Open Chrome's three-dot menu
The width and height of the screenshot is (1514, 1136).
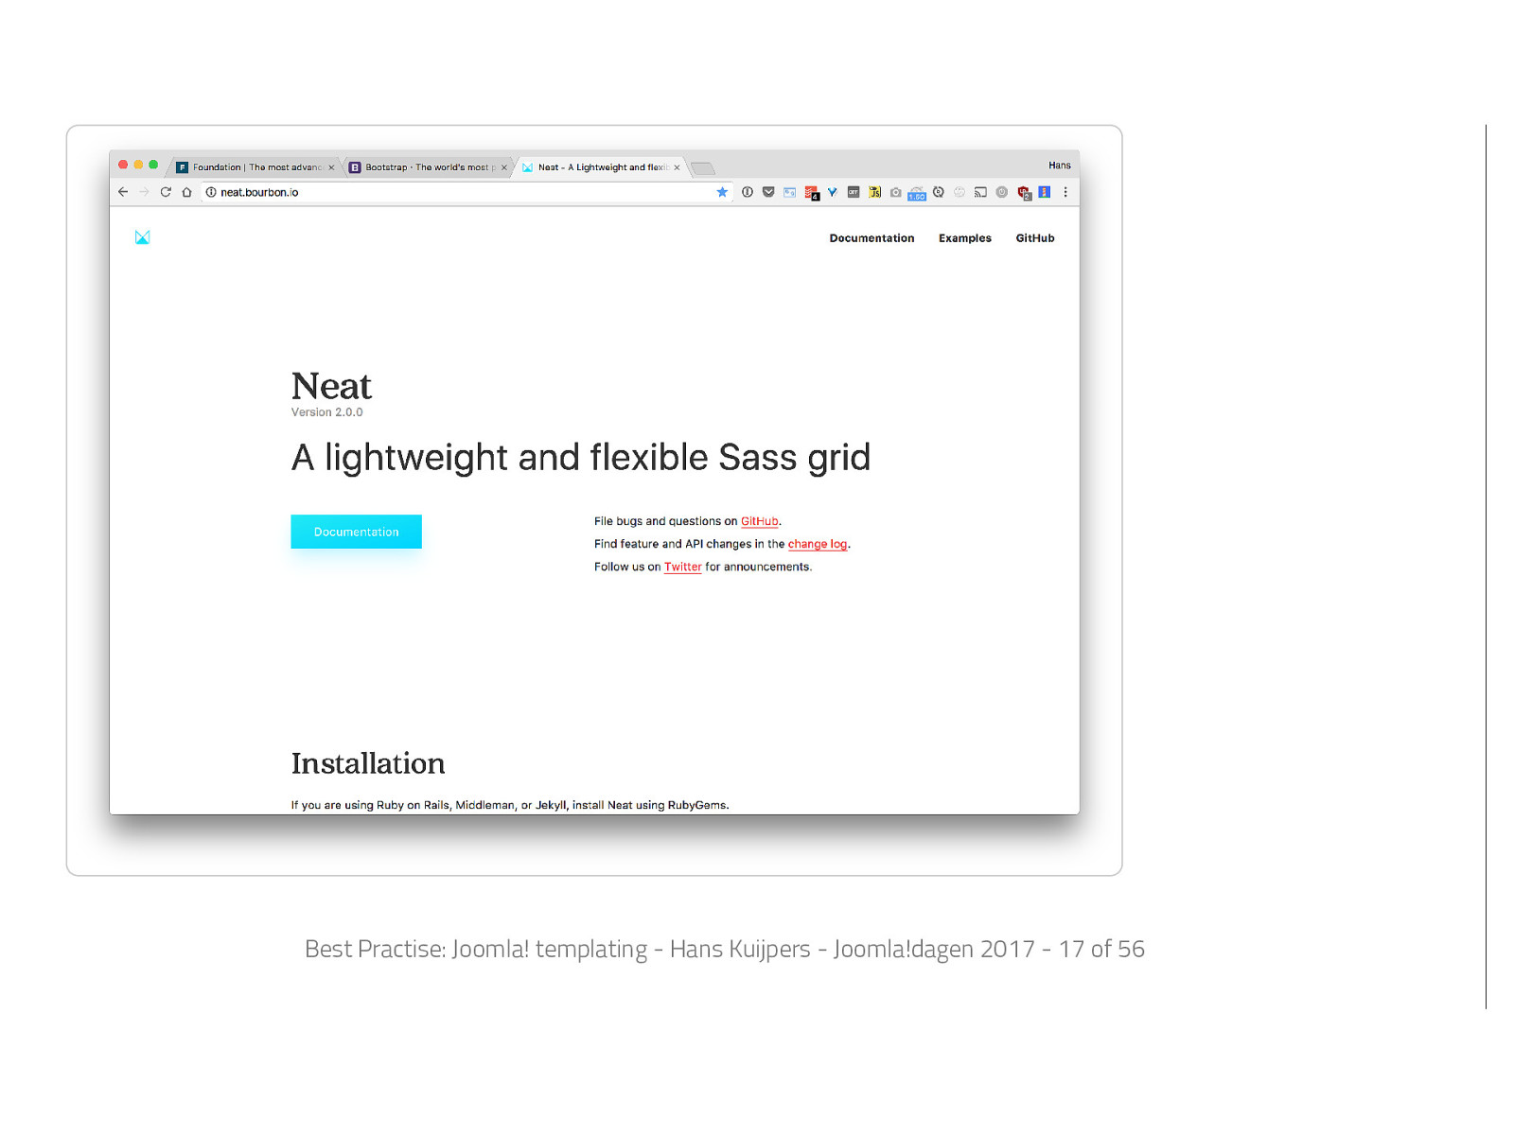(x=1065, y=192)
